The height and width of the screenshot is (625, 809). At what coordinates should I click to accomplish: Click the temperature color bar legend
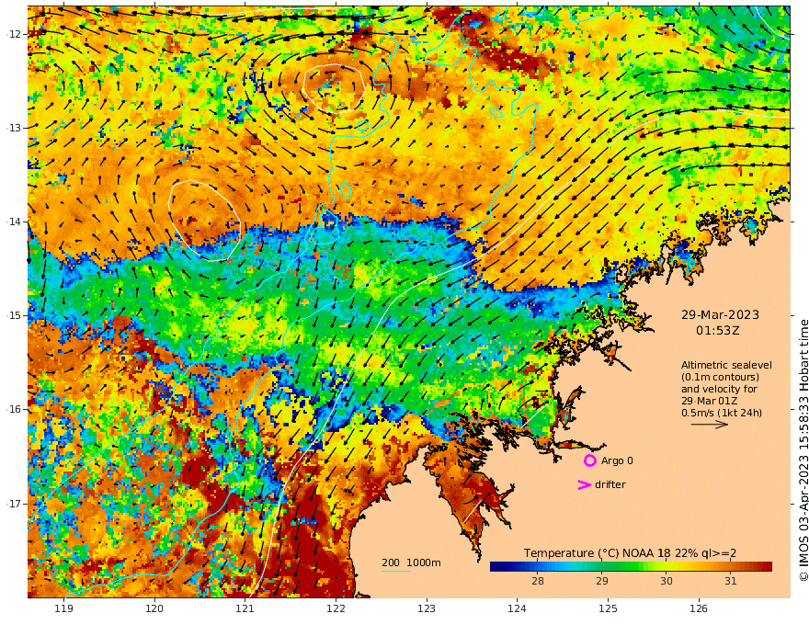coord(631,566)
